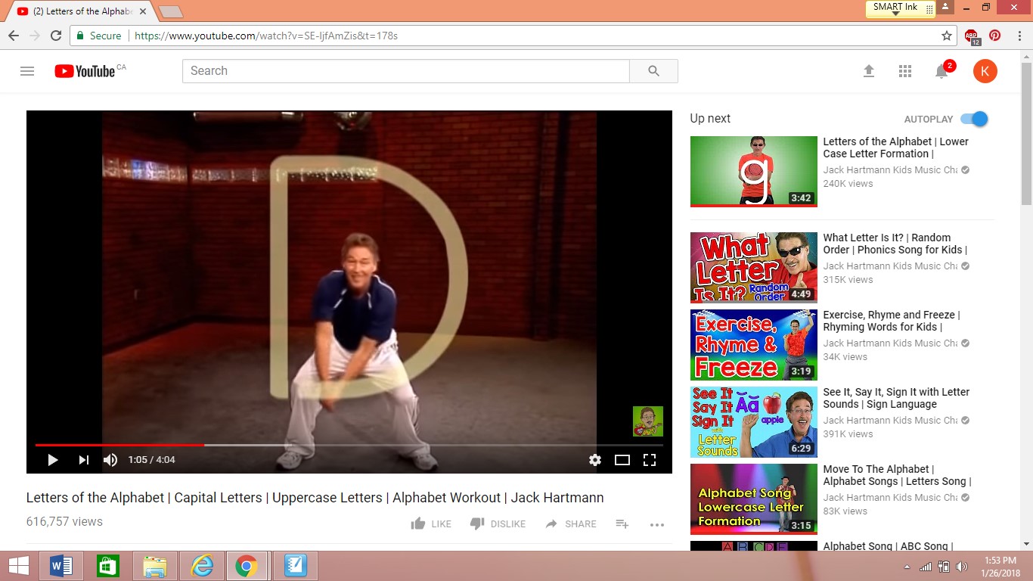Screen dimensions: 1033x581
Task: Play the video
Action: coord(53,460)
